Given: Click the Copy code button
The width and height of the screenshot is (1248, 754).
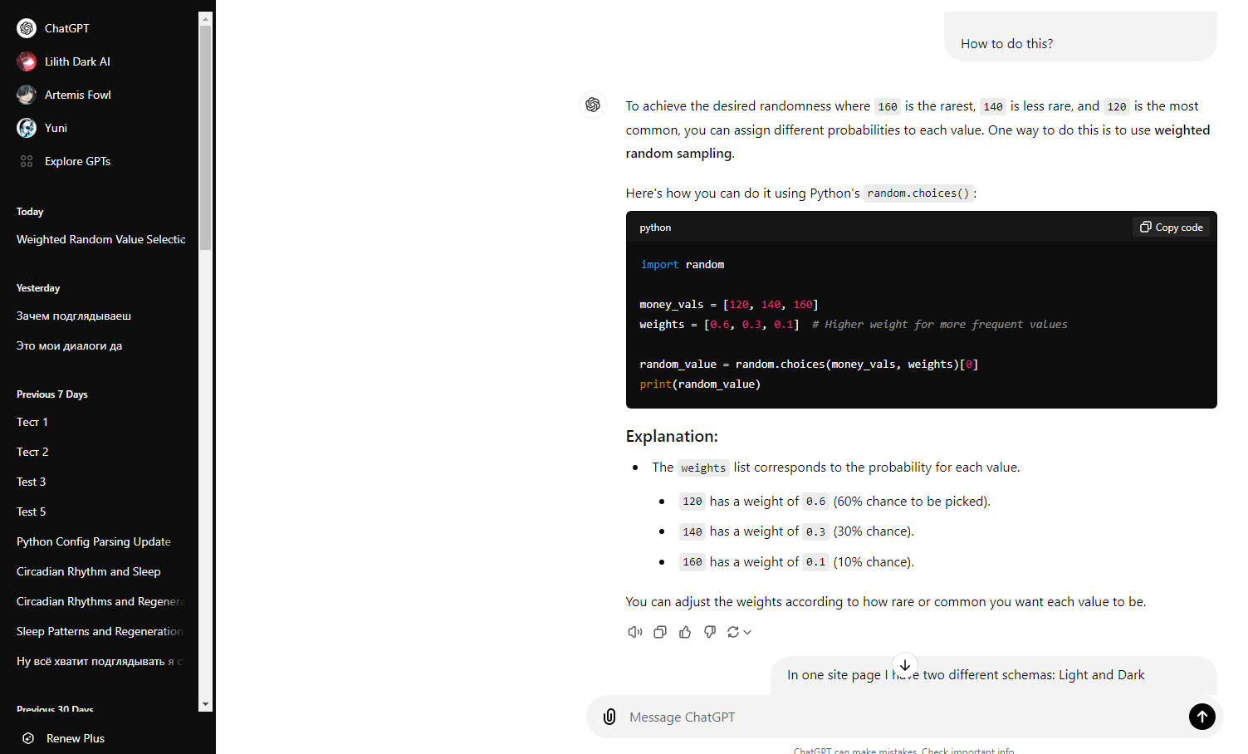Looking at the screenshot, I should tap(1171, 227).
